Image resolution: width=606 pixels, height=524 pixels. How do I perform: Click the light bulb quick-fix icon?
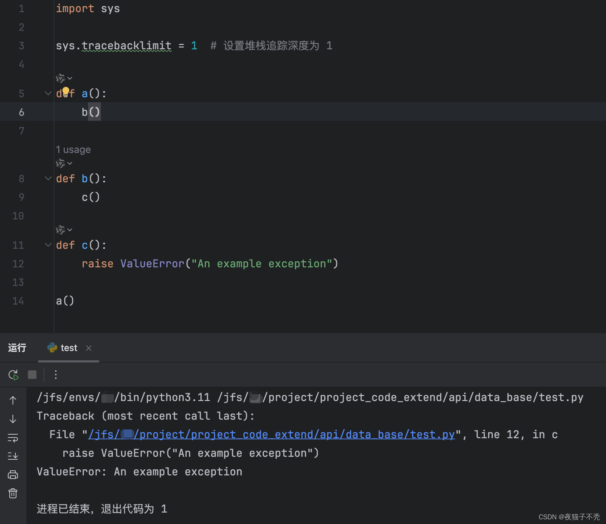(x=66, y=91)
